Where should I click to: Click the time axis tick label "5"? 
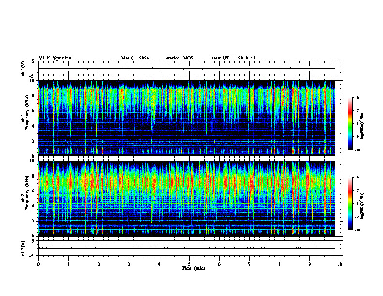(189, 264)
